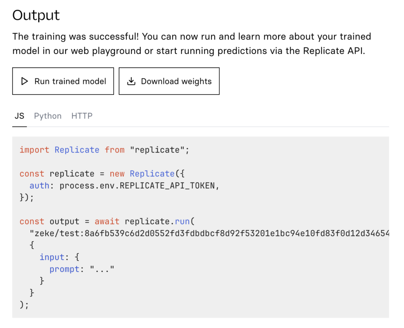
Task: Click the "replicate" string literal in import
Action: pyautogui.click(x=157, y=150)
